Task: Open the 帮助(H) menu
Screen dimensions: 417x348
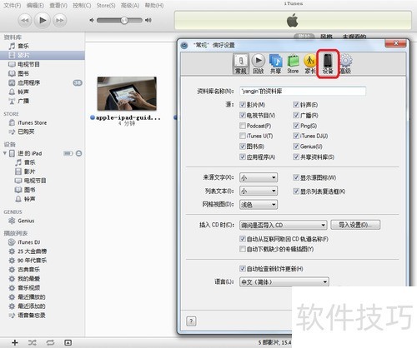Action: [154, 5]
